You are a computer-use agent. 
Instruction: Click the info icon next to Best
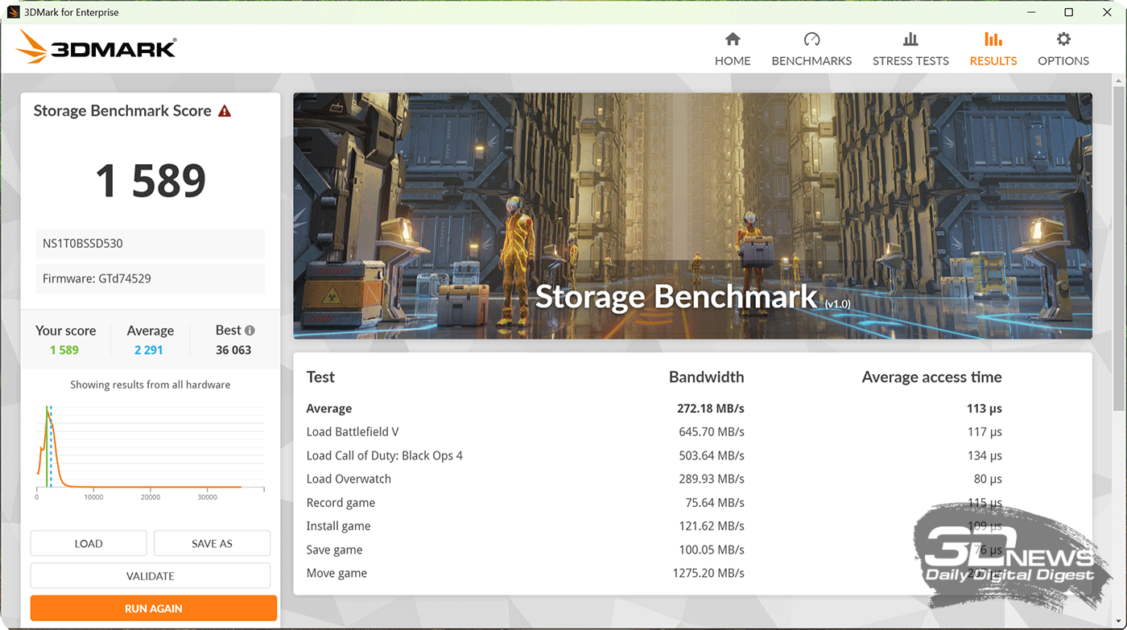click(250, 331)
